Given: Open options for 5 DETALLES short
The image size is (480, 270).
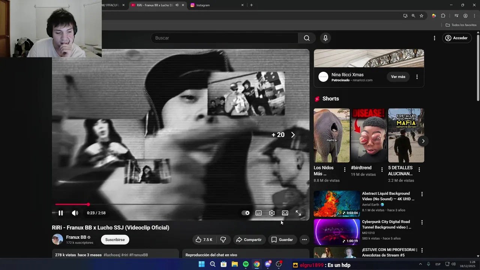Looking at the screenshot, I should [419, 169].
